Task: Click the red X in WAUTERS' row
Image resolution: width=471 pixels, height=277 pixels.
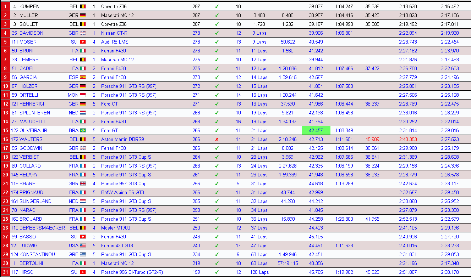Action: 217,139
